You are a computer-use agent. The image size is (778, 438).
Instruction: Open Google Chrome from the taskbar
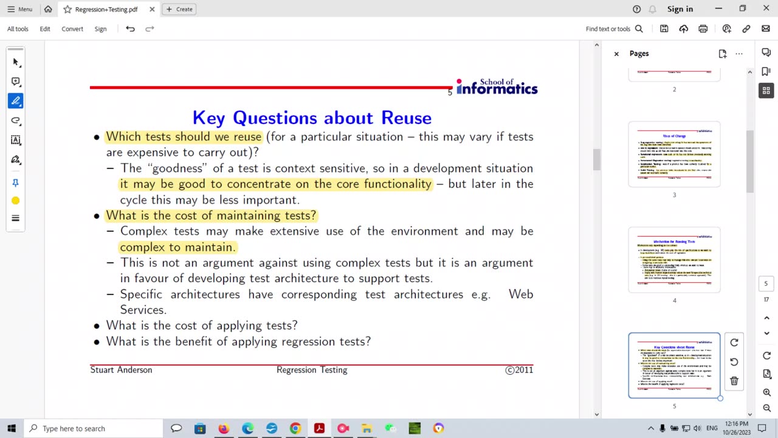pyautogui.click(x=295, y=428)
